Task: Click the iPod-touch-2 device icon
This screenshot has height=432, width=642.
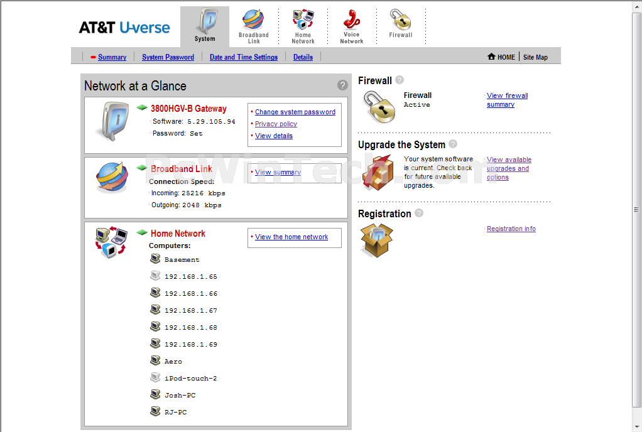Action: click(155, 377)
